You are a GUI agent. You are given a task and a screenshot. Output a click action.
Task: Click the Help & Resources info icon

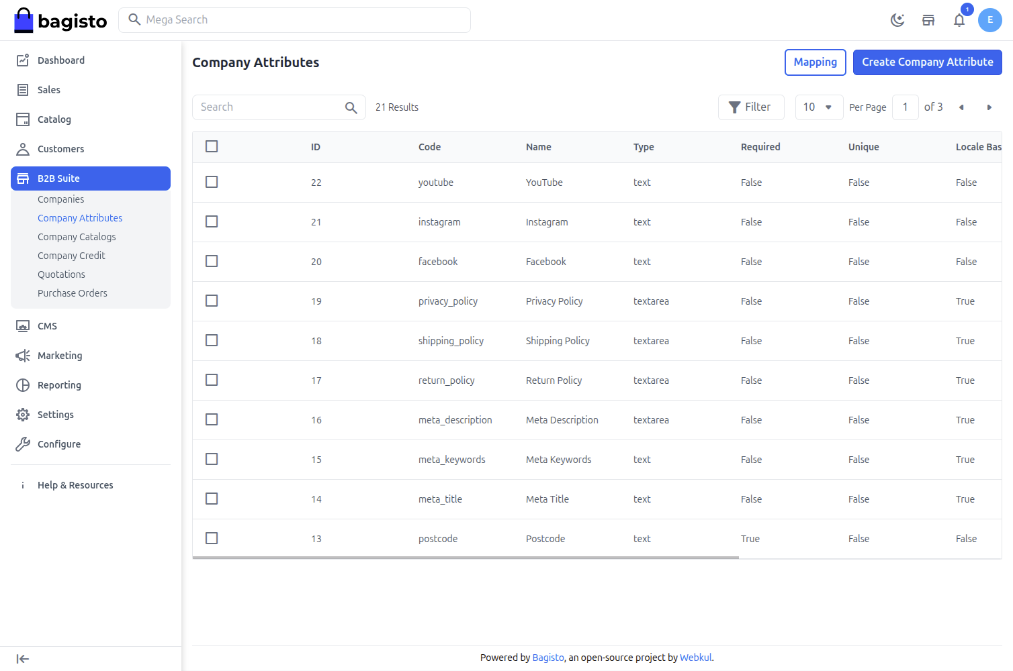(23, 485)
